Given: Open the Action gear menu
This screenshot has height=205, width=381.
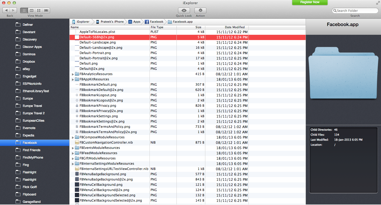Looking at the screenshot, I should 200,11.
